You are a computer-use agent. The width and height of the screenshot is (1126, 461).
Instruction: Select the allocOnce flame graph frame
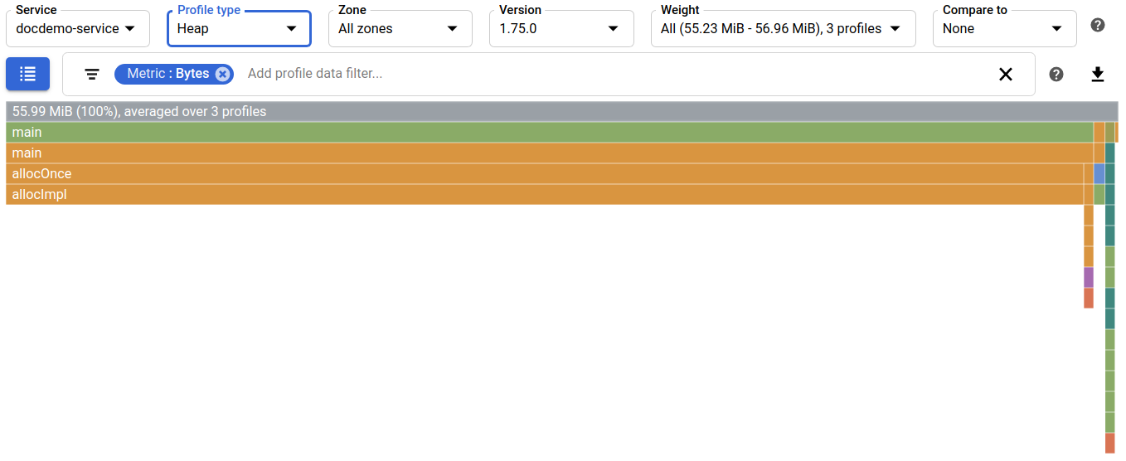click(543, 174)
